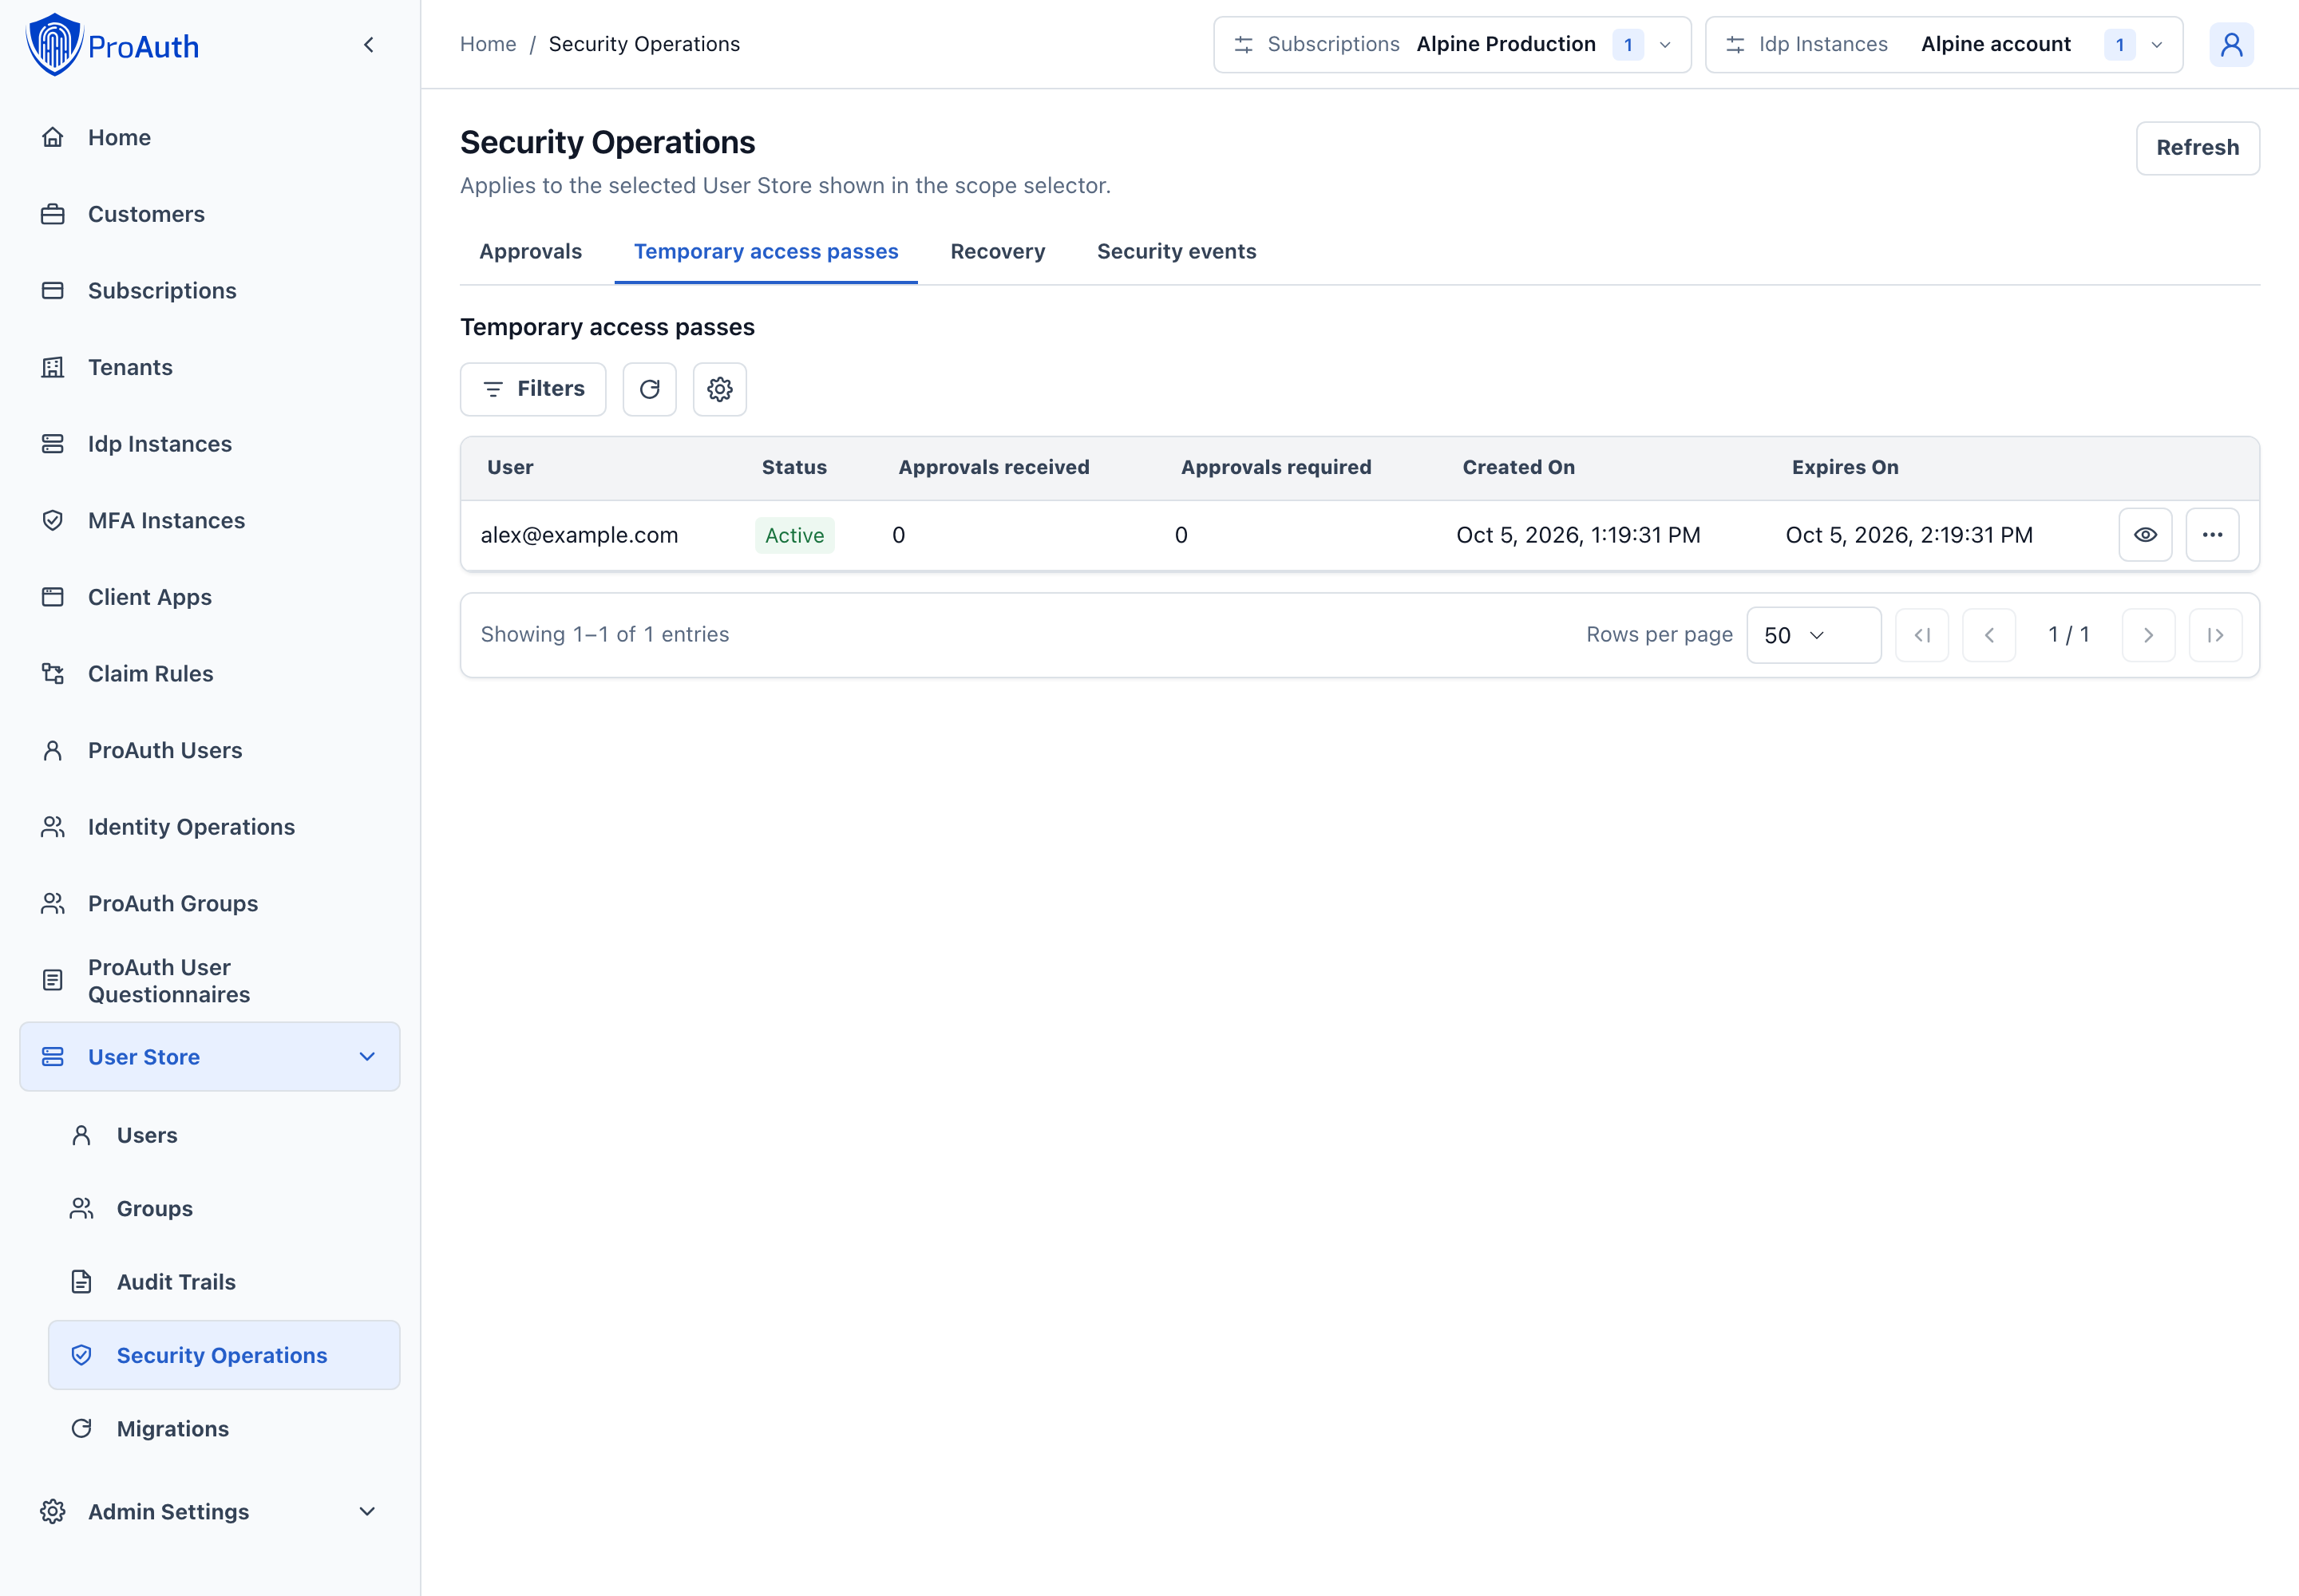Open the Filters button
Image resolution: width=2299 pixels, height=1596 pixels.
(x=533, y=389)
